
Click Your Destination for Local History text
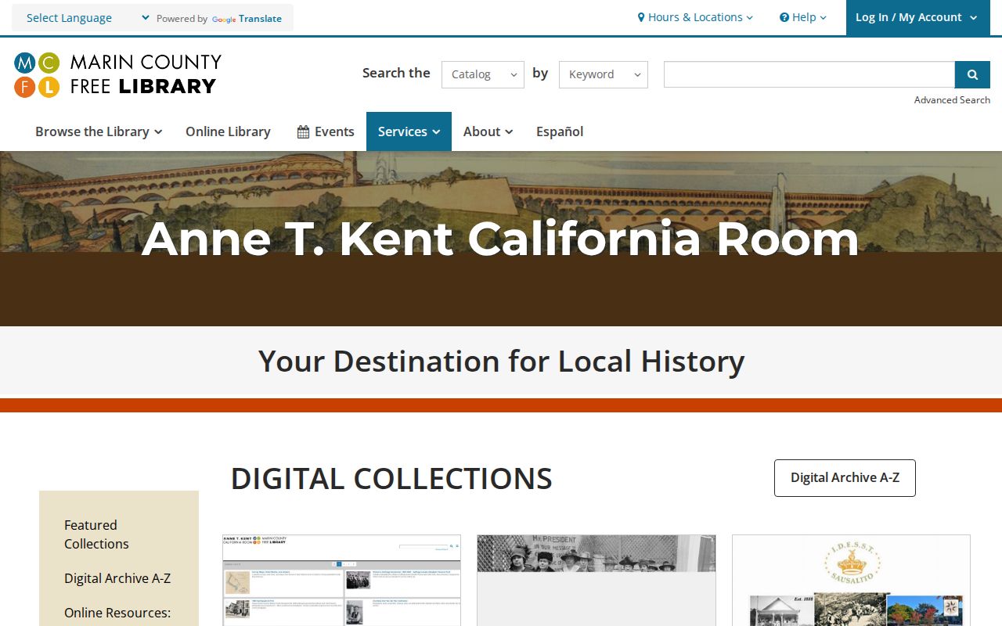point(501,361)
